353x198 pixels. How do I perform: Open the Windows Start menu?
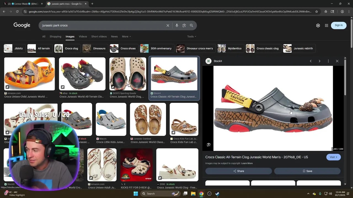tap(136, 194)
